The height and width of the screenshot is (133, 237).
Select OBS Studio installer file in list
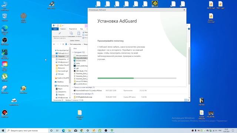[81, 71]
